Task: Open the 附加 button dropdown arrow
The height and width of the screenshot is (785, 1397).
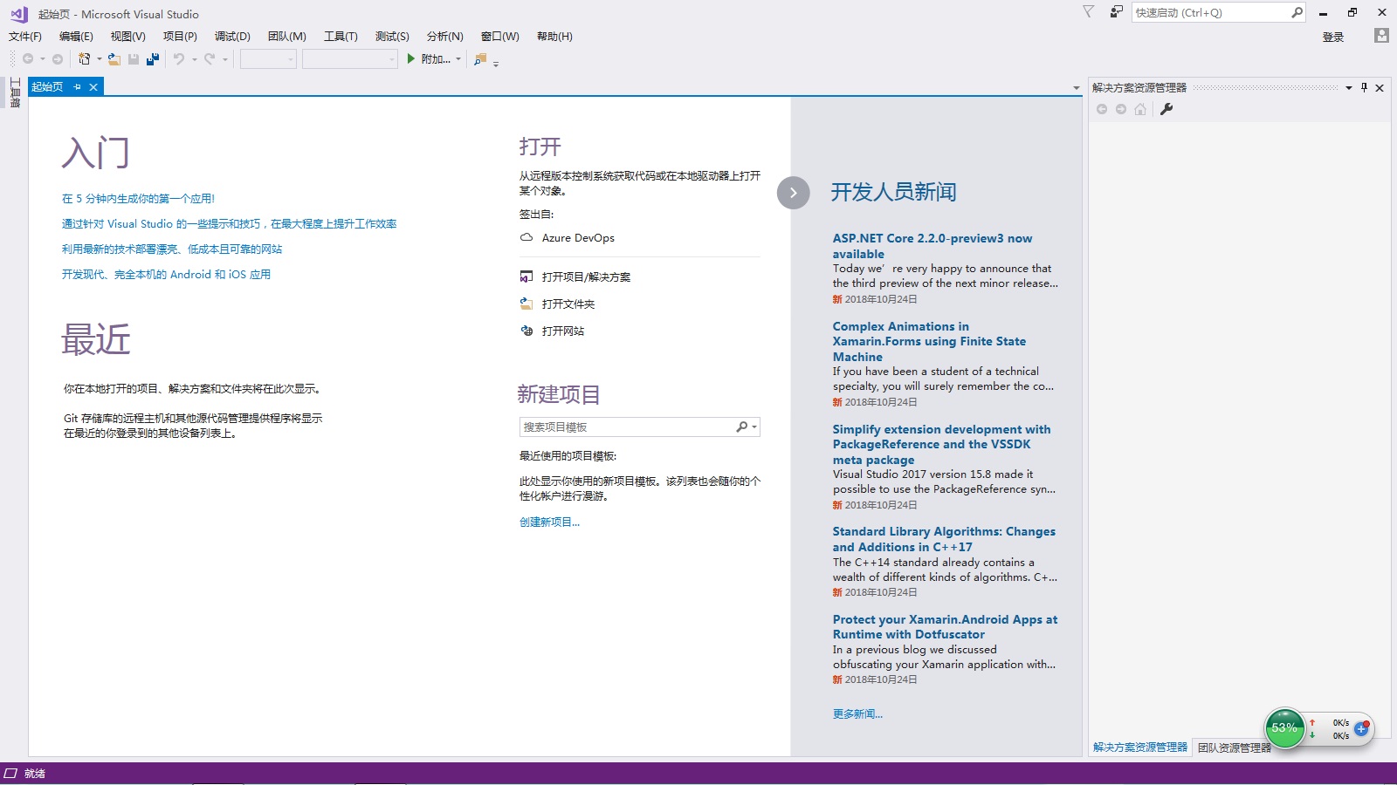Action: click(x=458, y=59)
